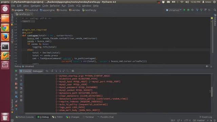Click Down the Stack Trace arrow in console
Viewport: 217px width, 122px height.
pyautogui.click(x=21, y=80)
